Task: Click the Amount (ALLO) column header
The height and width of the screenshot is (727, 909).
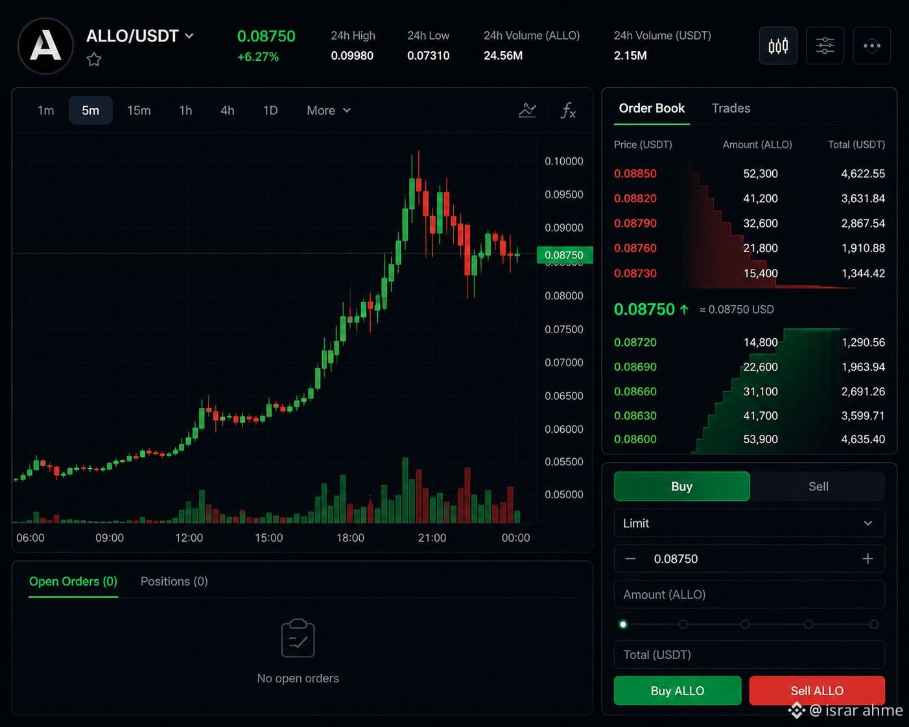Action: tap(757, 144)
